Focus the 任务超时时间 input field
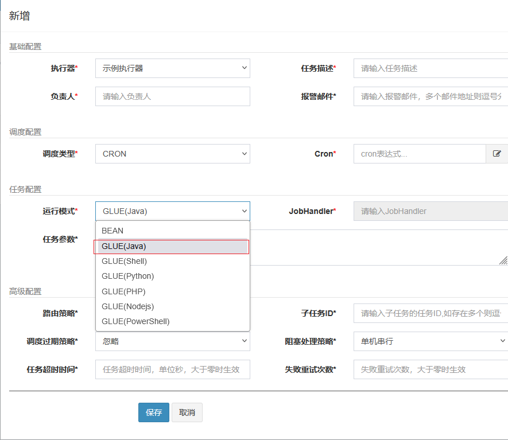 [173, 369]
